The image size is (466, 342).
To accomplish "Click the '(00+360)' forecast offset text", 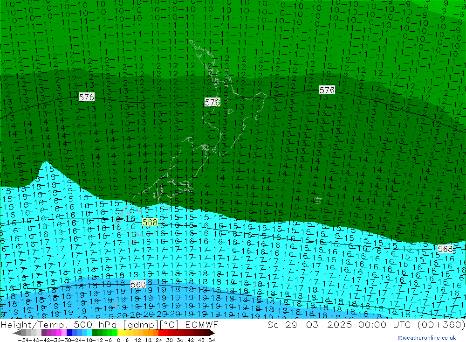I will [x=441, y=324].
